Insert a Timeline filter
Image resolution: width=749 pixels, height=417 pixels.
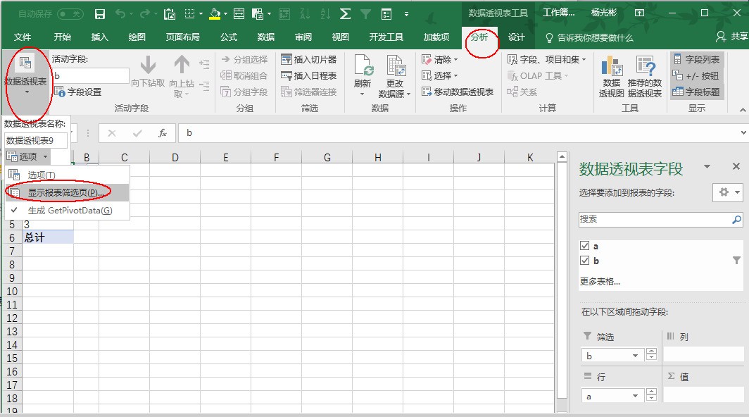[x=309, y=75]
